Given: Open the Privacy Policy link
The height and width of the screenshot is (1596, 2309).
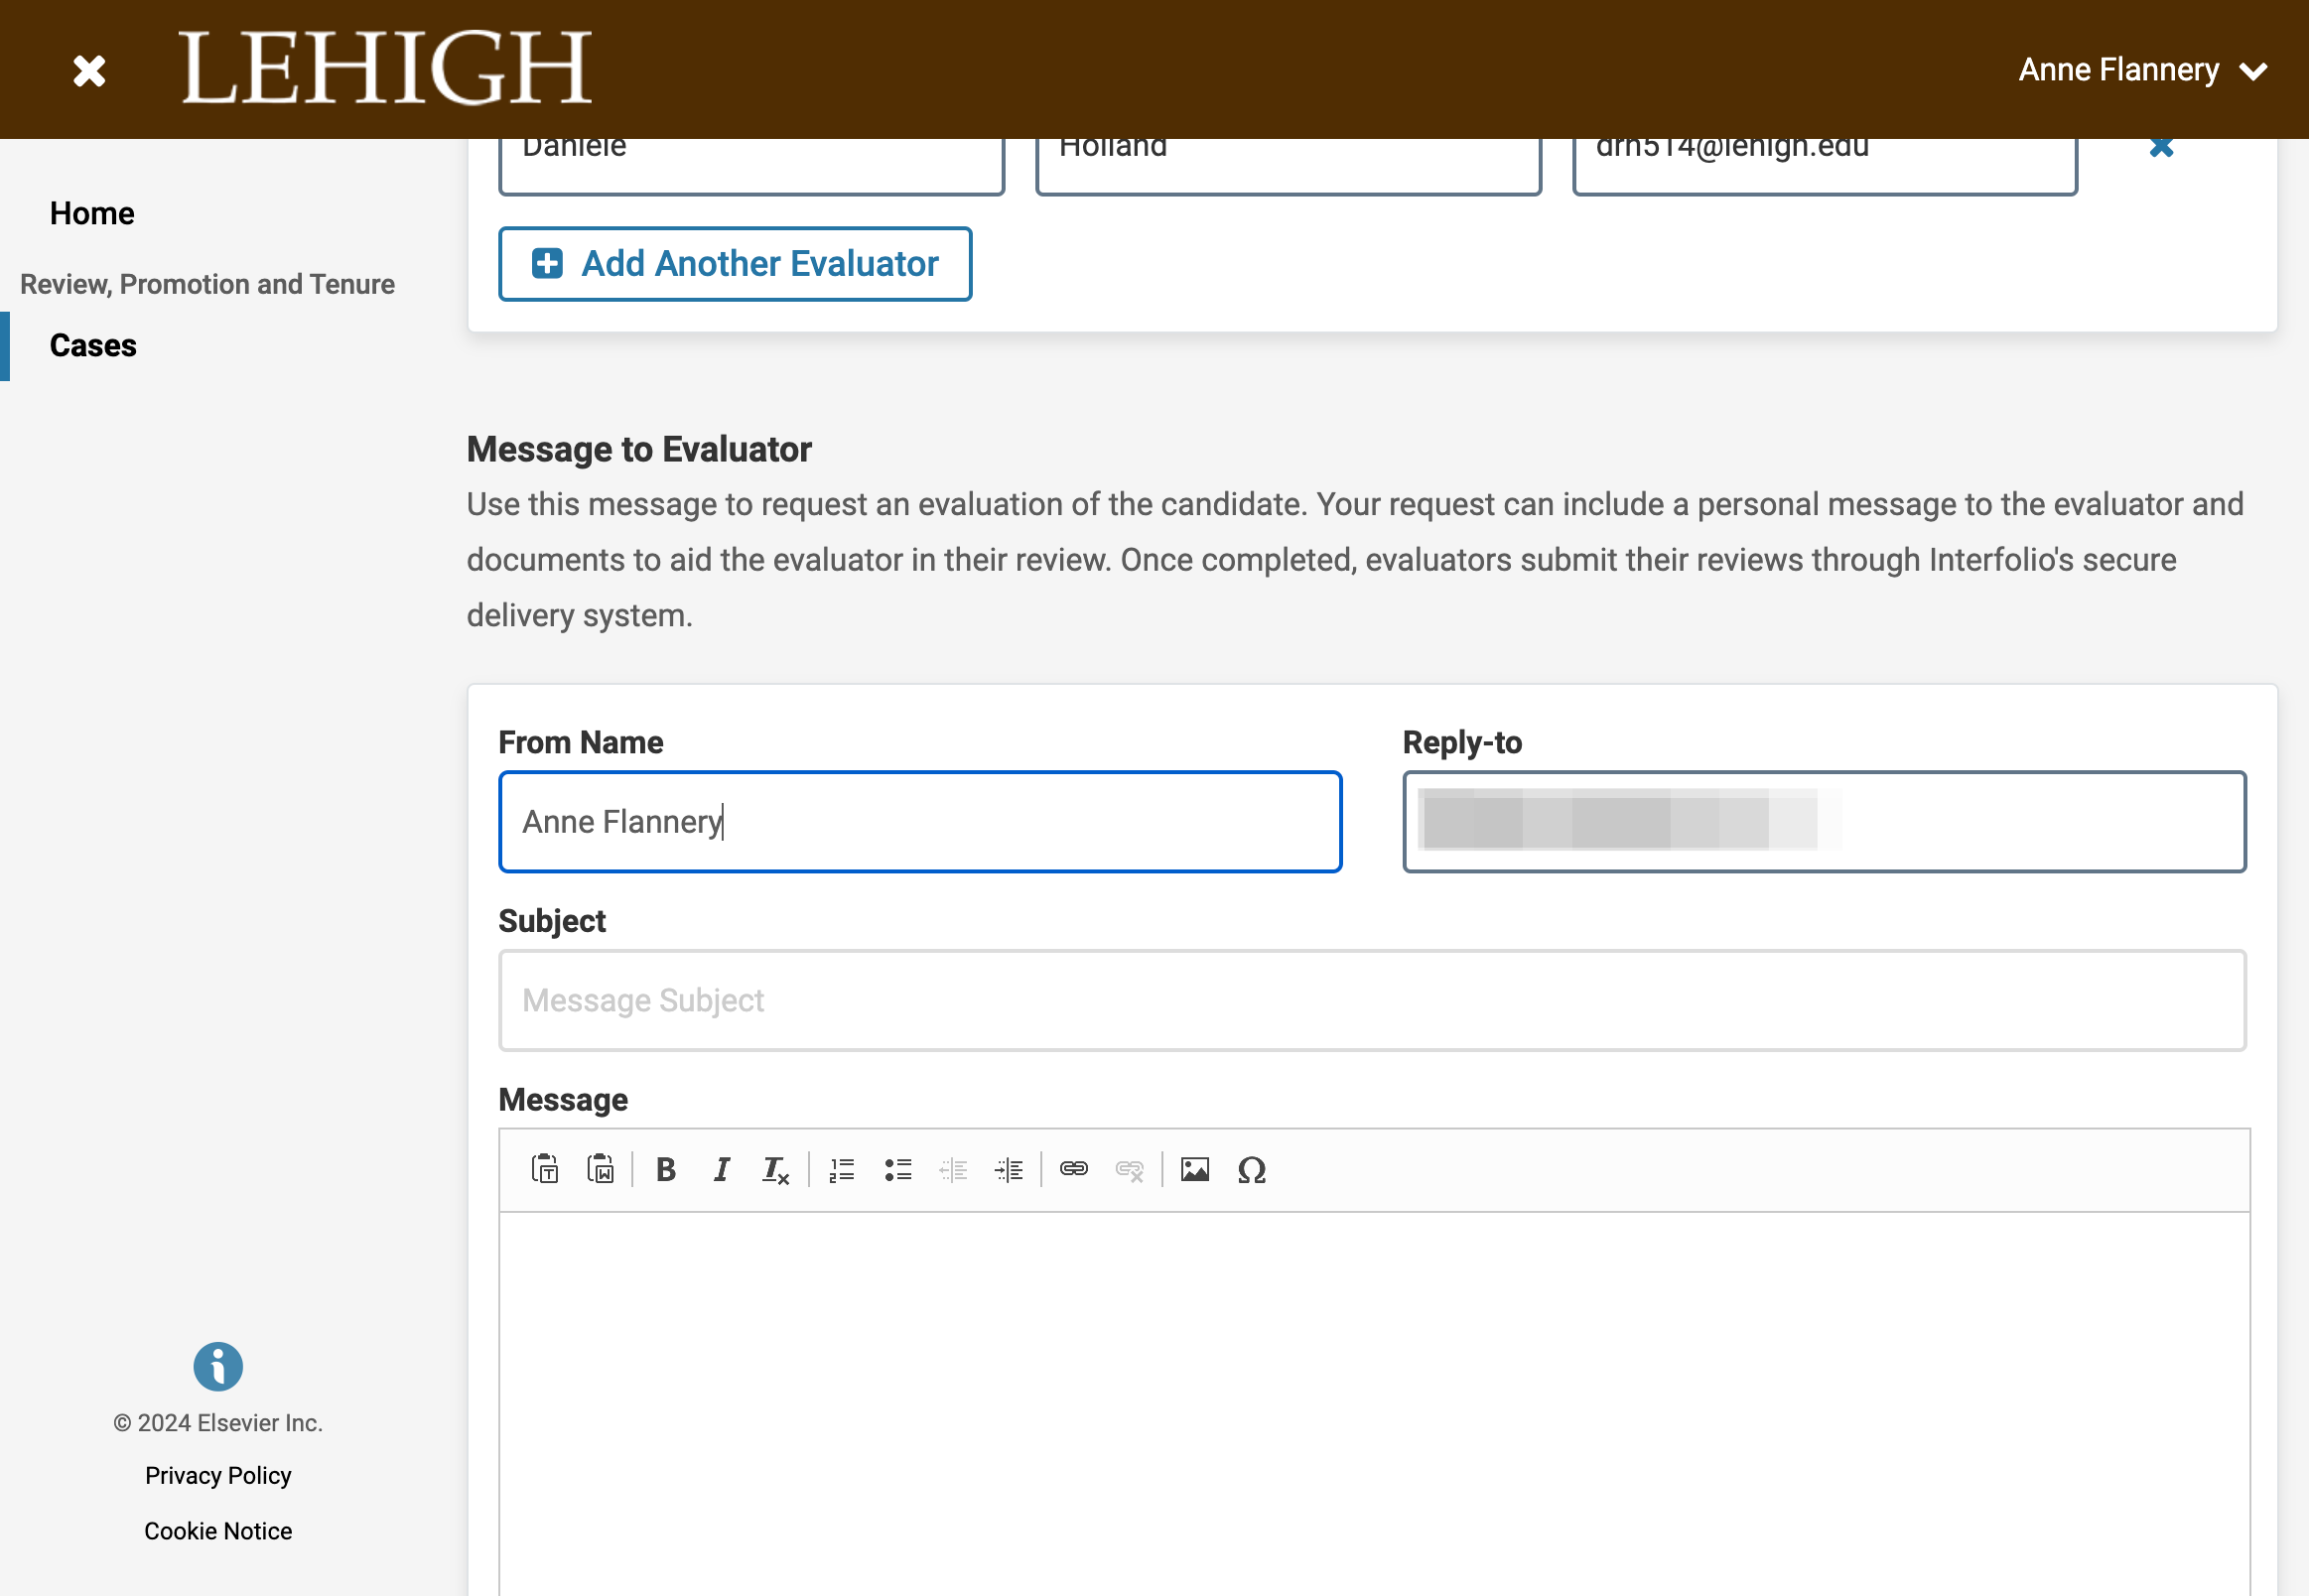Looking at the screenshot, I should pos(218,1476).
